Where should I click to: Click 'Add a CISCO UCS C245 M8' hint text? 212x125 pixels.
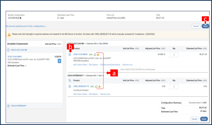(x=138, y=70)
